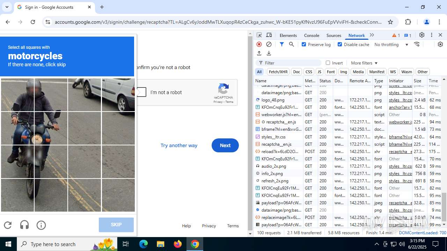Export HAR file download icon
The image size is (447, 251).
269,53
